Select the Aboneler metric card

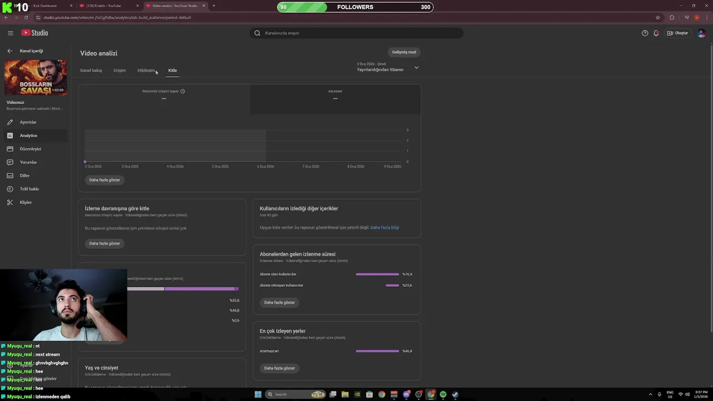pyautogui.click(x=335, y=99)
